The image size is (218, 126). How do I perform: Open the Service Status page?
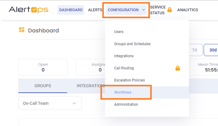[x=158, y=10]
